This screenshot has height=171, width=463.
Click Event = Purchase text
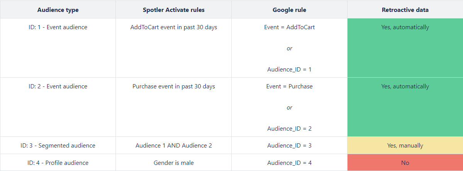tap(289, 86)
